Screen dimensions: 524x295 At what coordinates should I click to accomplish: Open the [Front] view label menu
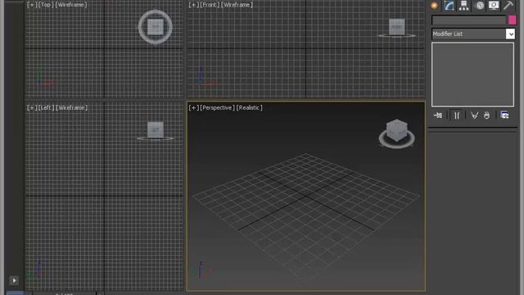point(210,5)
